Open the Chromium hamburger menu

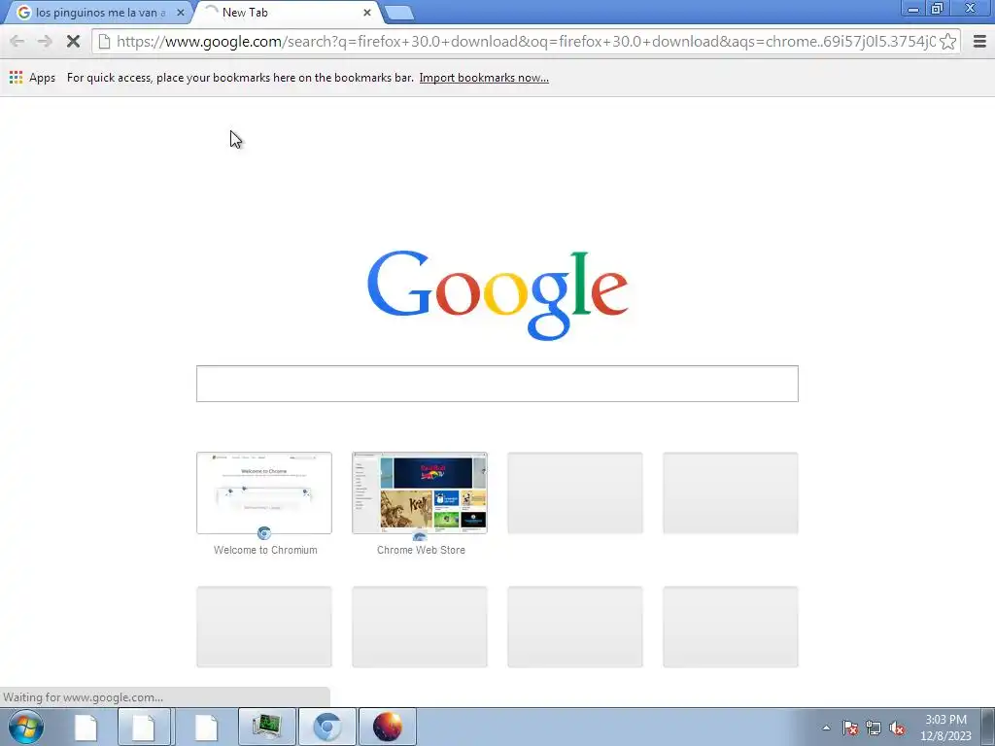(x=979, y=42)
